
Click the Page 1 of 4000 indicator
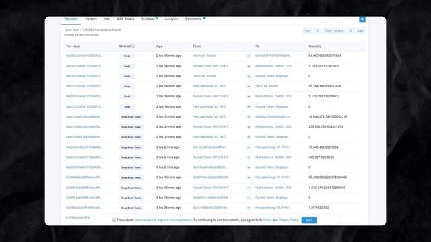(x=334, y=31)
